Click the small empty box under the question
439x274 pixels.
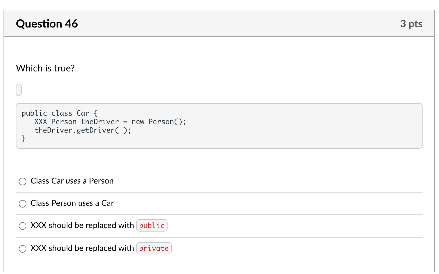pyautogui.click(x=19, y=90)
